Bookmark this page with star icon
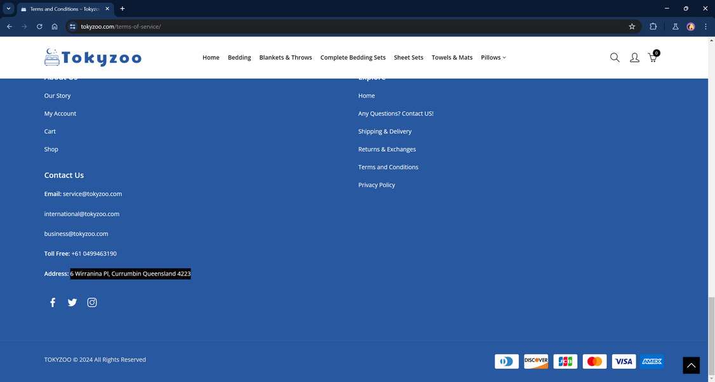715x382 pixels. pyautogui.click(x=632, y=27)
